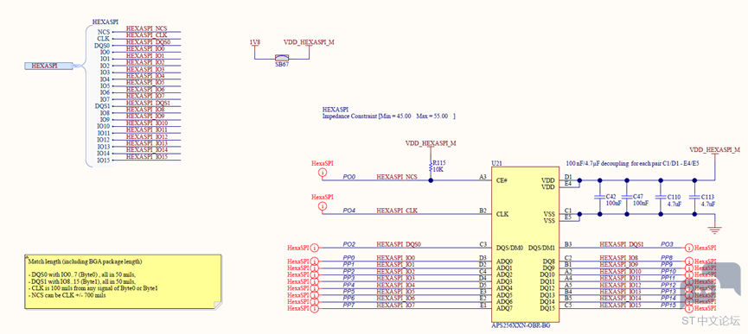This screenshot has width=748, height=334.
Task: Click the 'DQS1 with IO8..15 (Byte1)' note line
Action: click(82, 281)
